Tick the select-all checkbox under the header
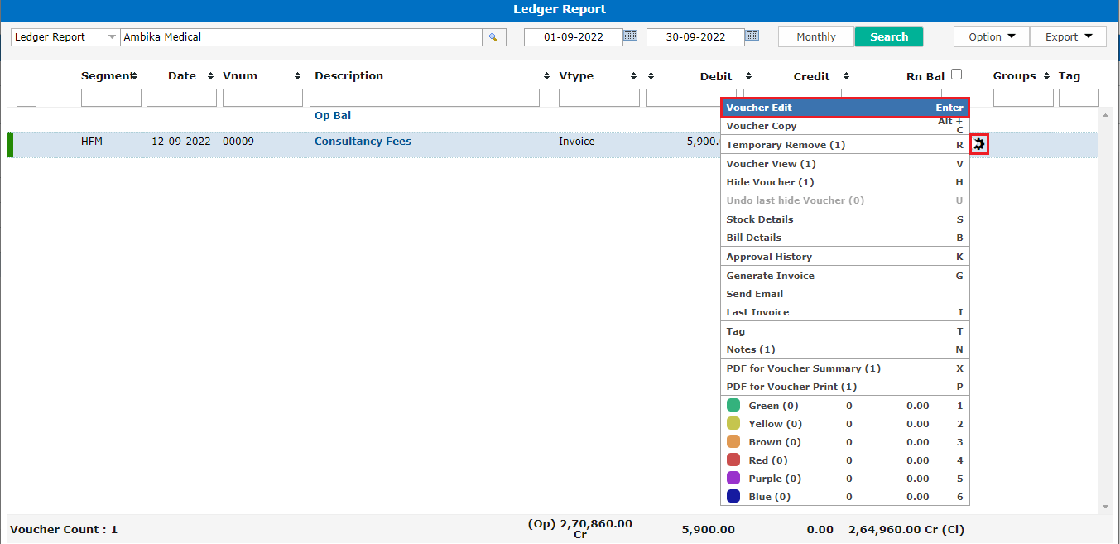 (x=26, y=98)
